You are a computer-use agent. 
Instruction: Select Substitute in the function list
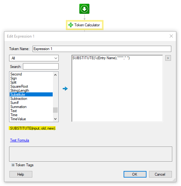pos(31,95)
